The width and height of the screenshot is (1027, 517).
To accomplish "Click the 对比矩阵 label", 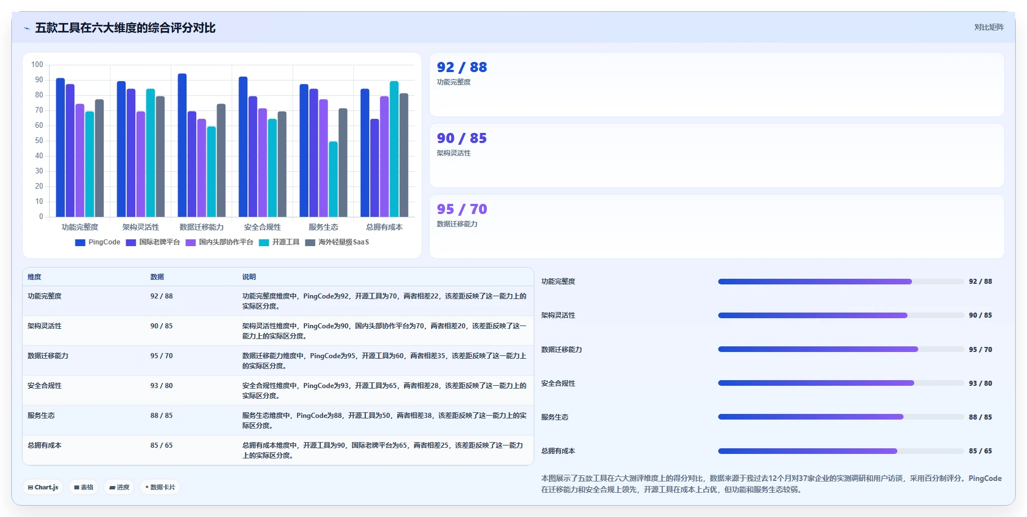I will pos(989,27).
